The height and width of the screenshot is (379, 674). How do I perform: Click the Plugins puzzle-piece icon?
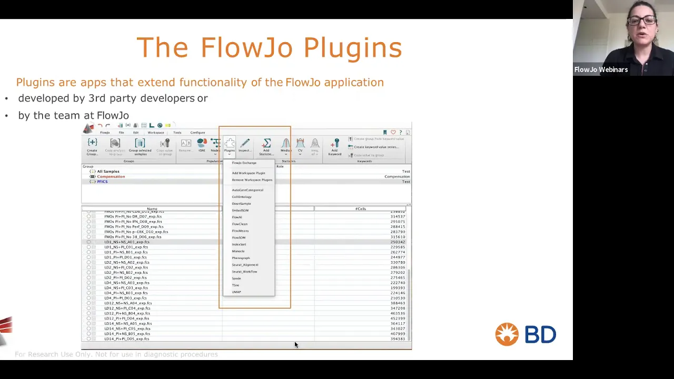click(229, 143)
